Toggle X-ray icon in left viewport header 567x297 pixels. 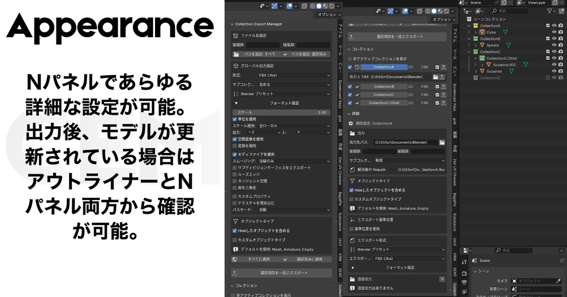(x=305, y=6)
